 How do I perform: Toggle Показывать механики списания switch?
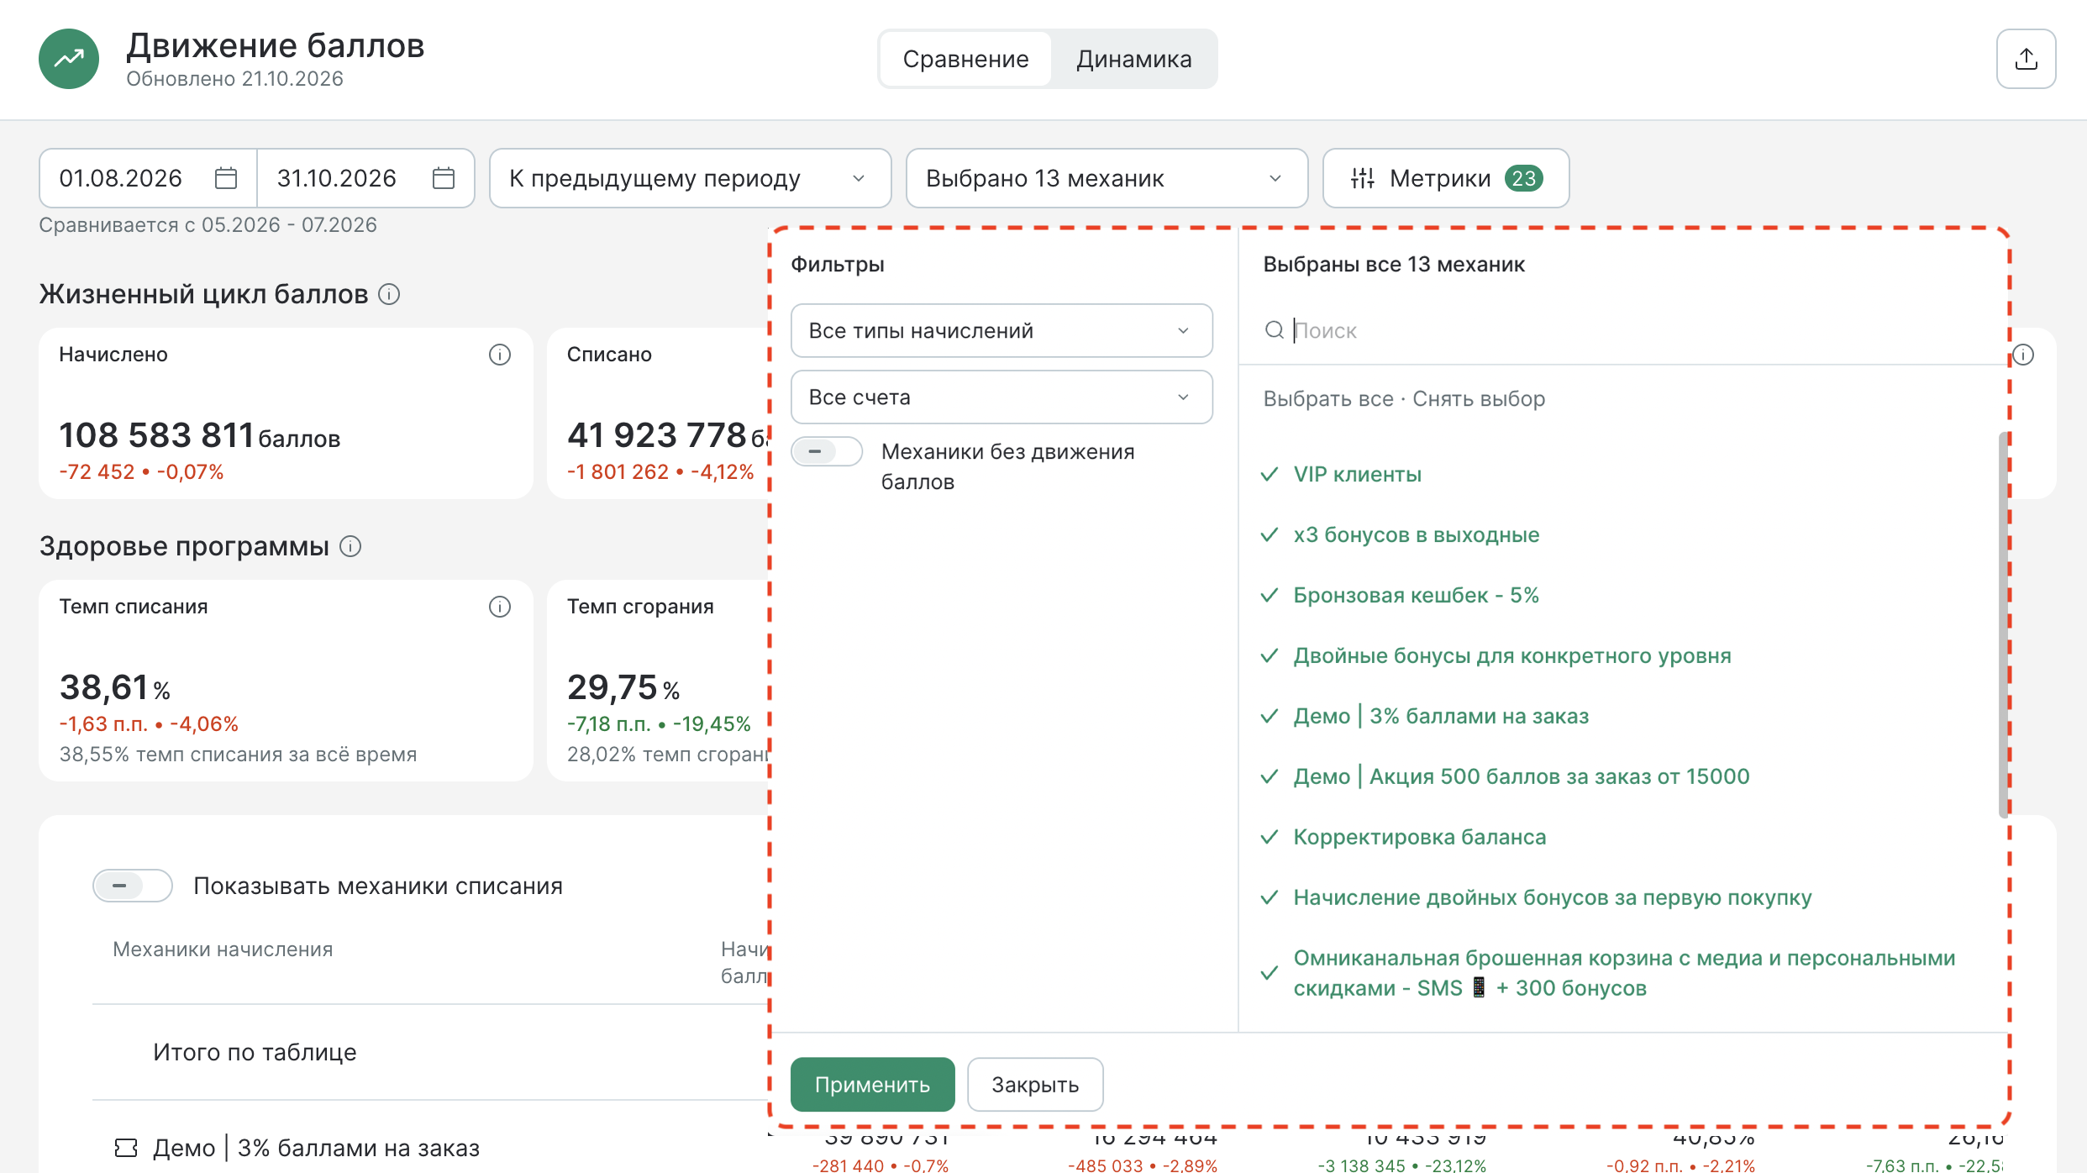(133, 886)
